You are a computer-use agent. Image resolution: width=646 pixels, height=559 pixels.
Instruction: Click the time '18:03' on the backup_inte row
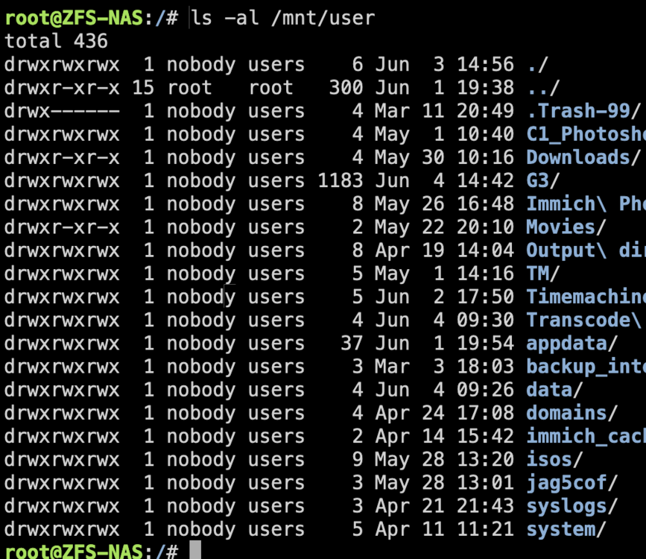tap(486, 367)
